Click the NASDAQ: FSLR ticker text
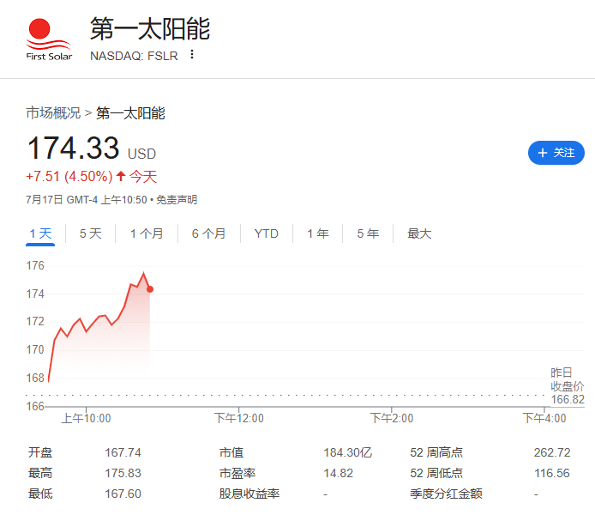This screenshot has height=515, width=595. [x=134, y=56]
